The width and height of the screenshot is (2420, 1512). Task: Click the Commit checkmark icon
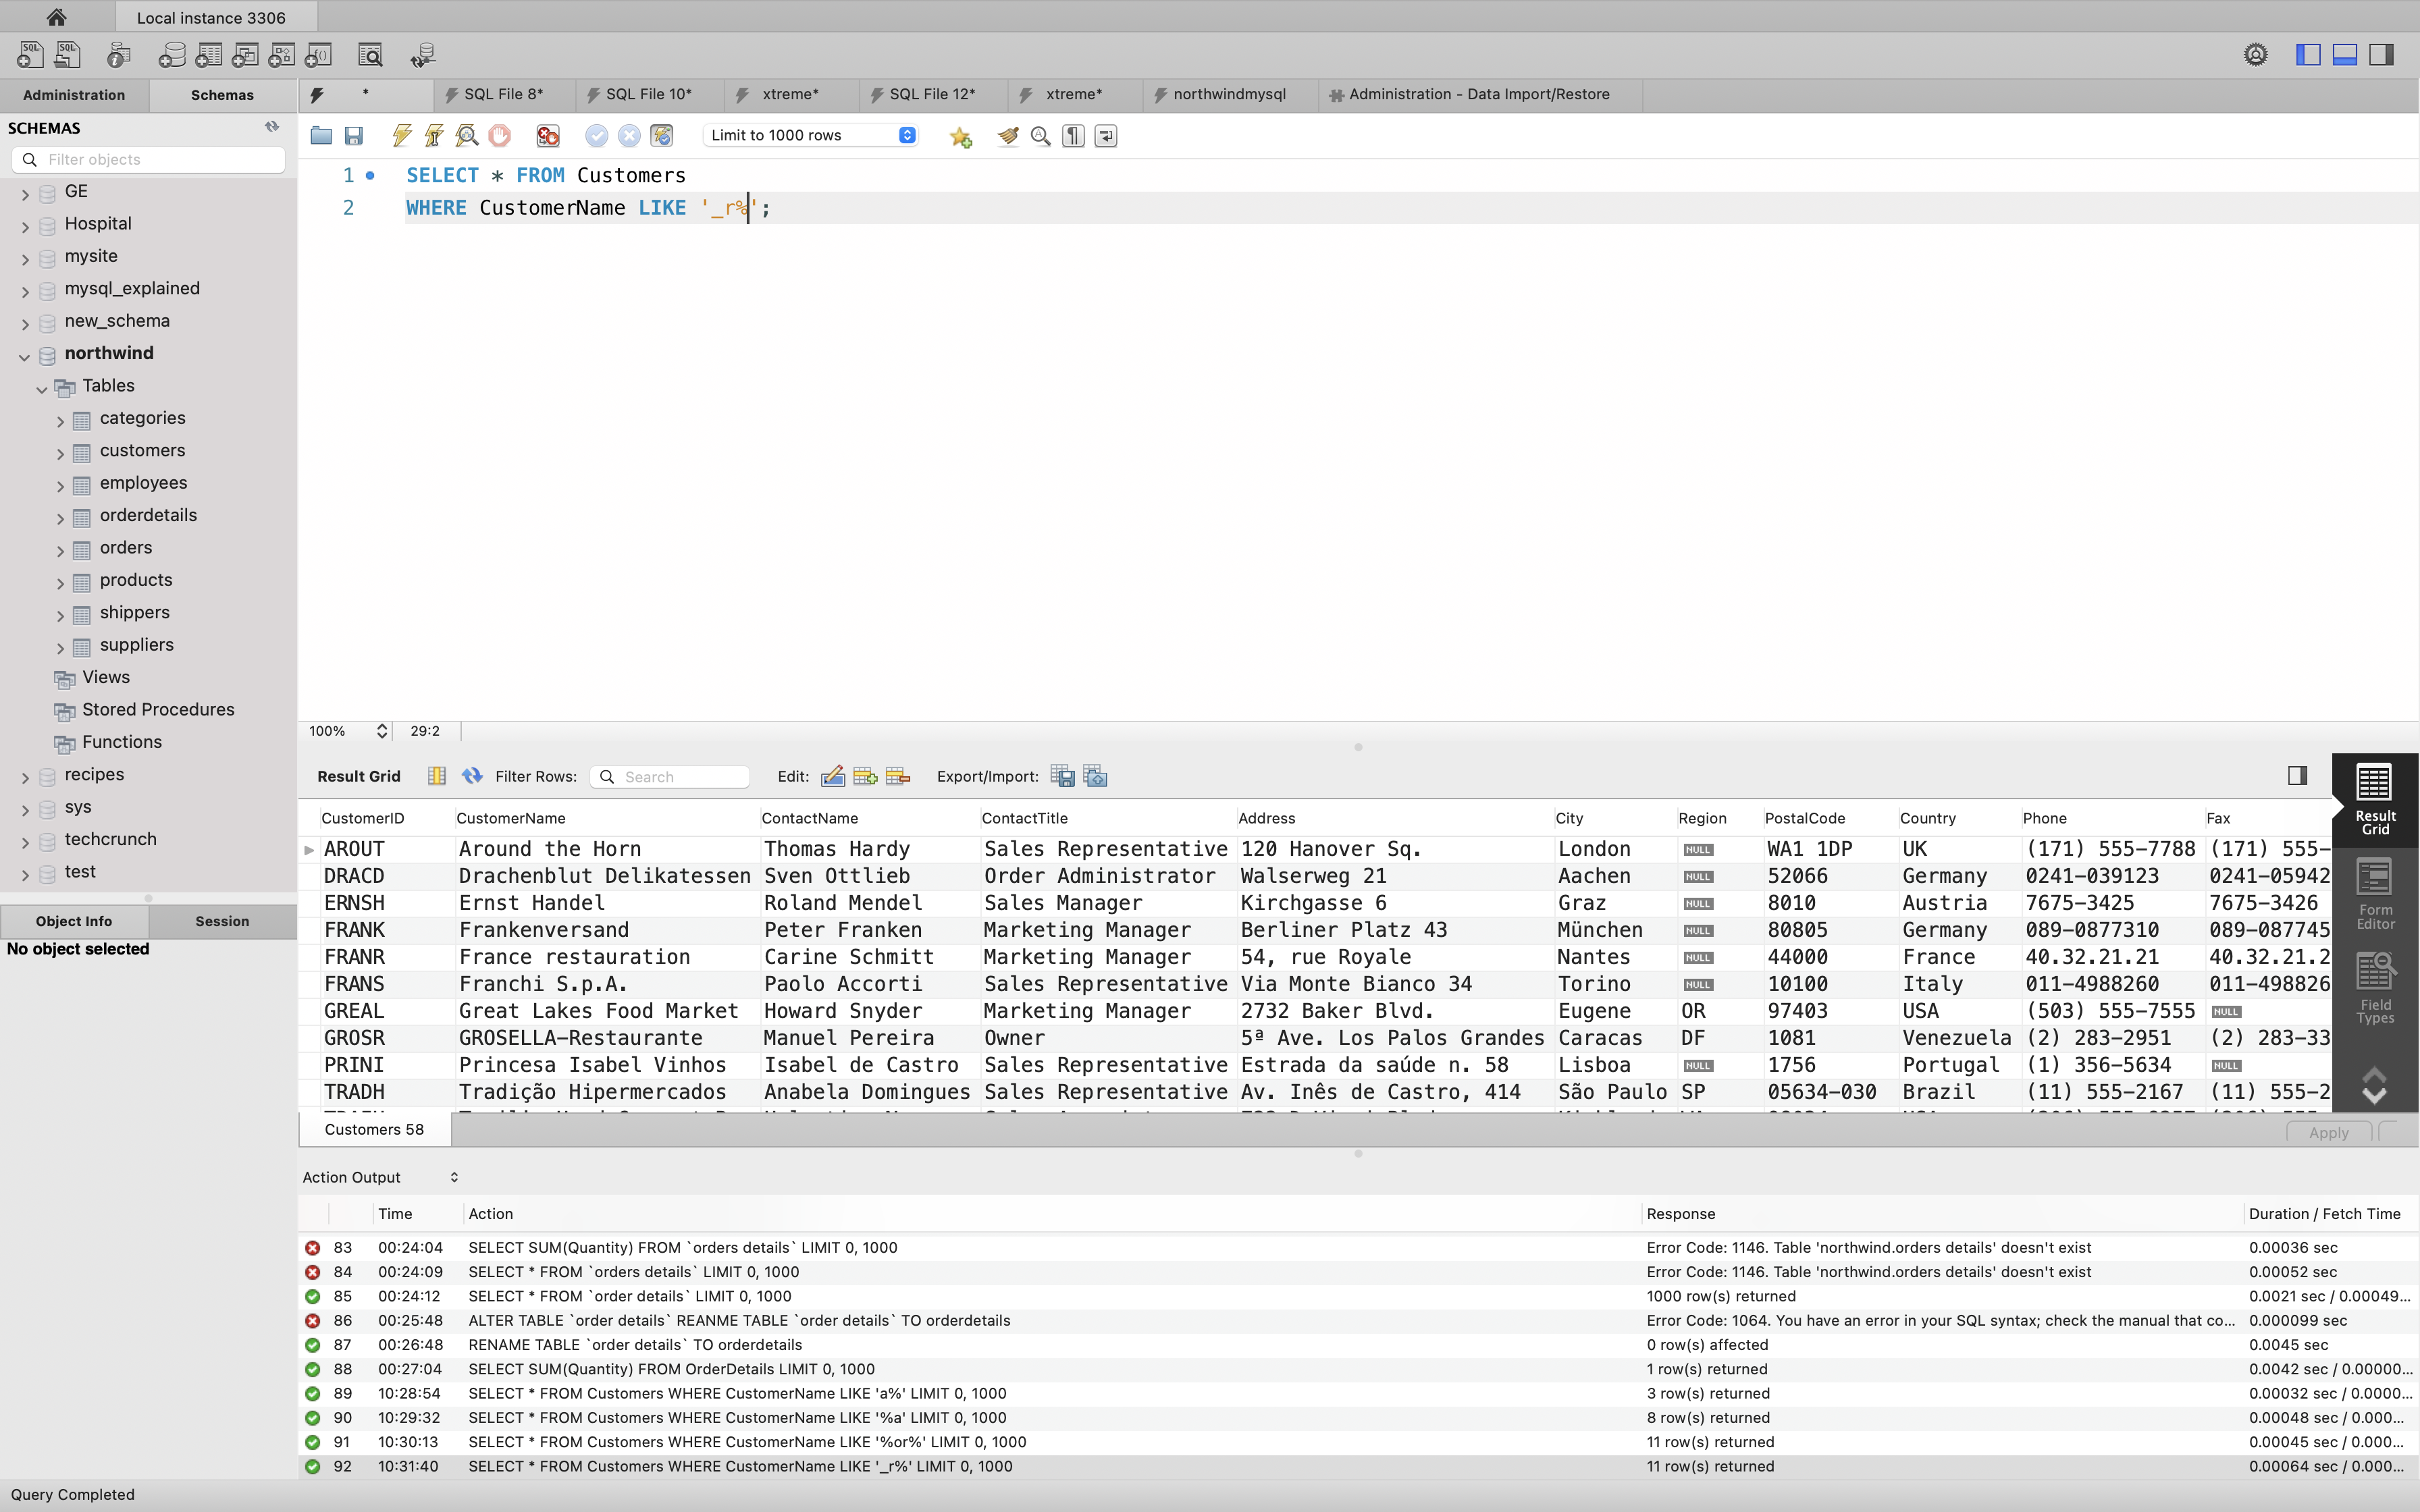596,136
